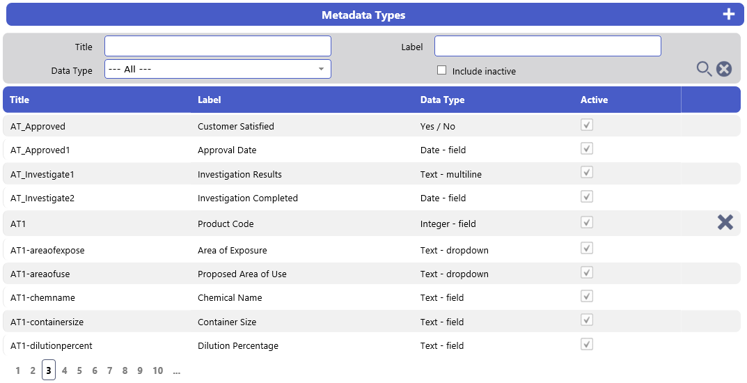Open more pages via ellipsis
This screenshot has width=747, height=383.
(177, 370)
